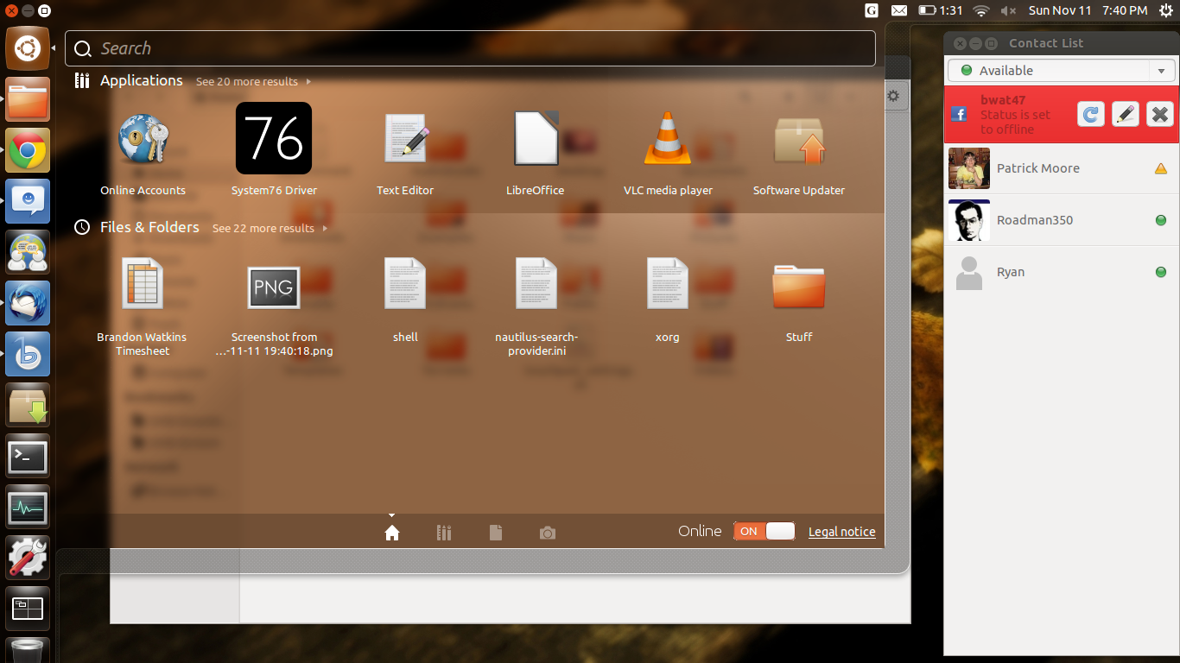Open Google Chrome from the launcher
Screen dimensions: 1180x663
point(28,151)
